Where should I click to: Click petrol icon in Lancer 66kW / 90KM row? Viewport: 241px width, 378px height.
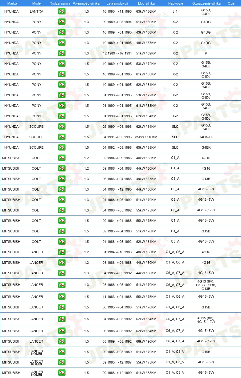[62, 342]
